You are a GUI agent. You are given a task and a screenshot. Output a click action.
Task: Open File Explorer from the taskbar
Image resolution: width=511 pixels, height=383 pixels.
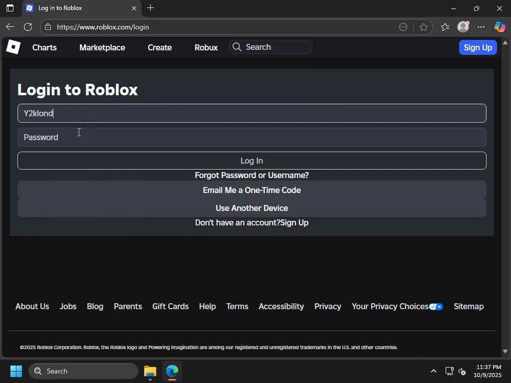click(150, 371)
